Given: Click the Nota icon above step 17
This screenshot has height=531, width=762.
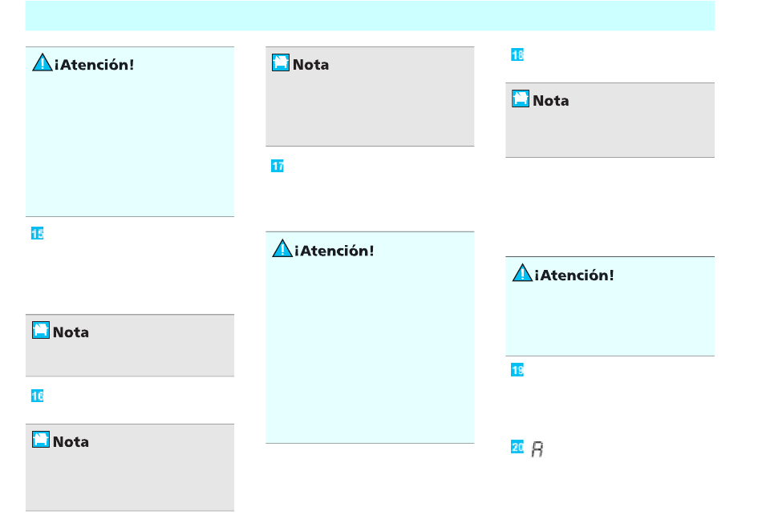Looking at the screenshot, I should [281, 62].
